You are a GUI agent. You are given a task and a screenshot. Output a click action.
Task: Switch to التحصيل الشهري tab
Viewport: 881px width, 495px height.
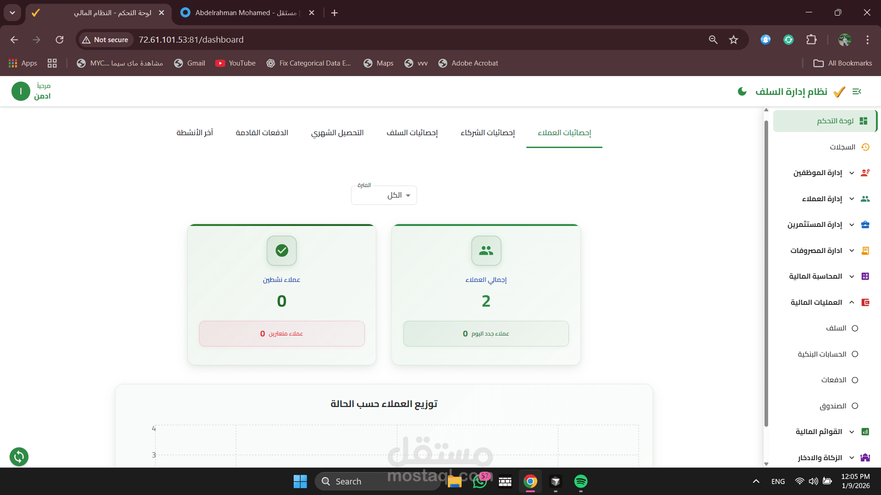point(337,133)
